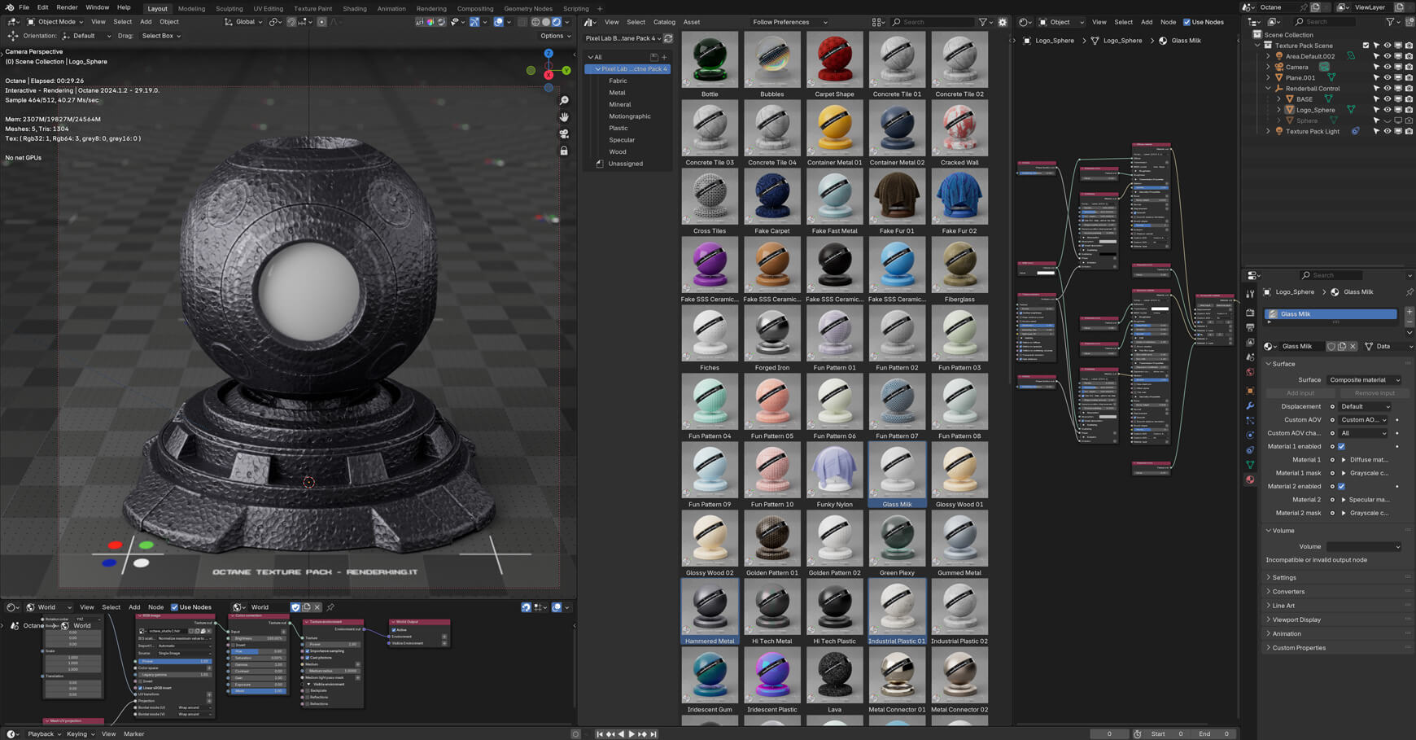Image resolution: width=1416 pixels, height=740 pixels.
Task: Switch to the UV Editing workspace tab
Action: click(268, 8)
